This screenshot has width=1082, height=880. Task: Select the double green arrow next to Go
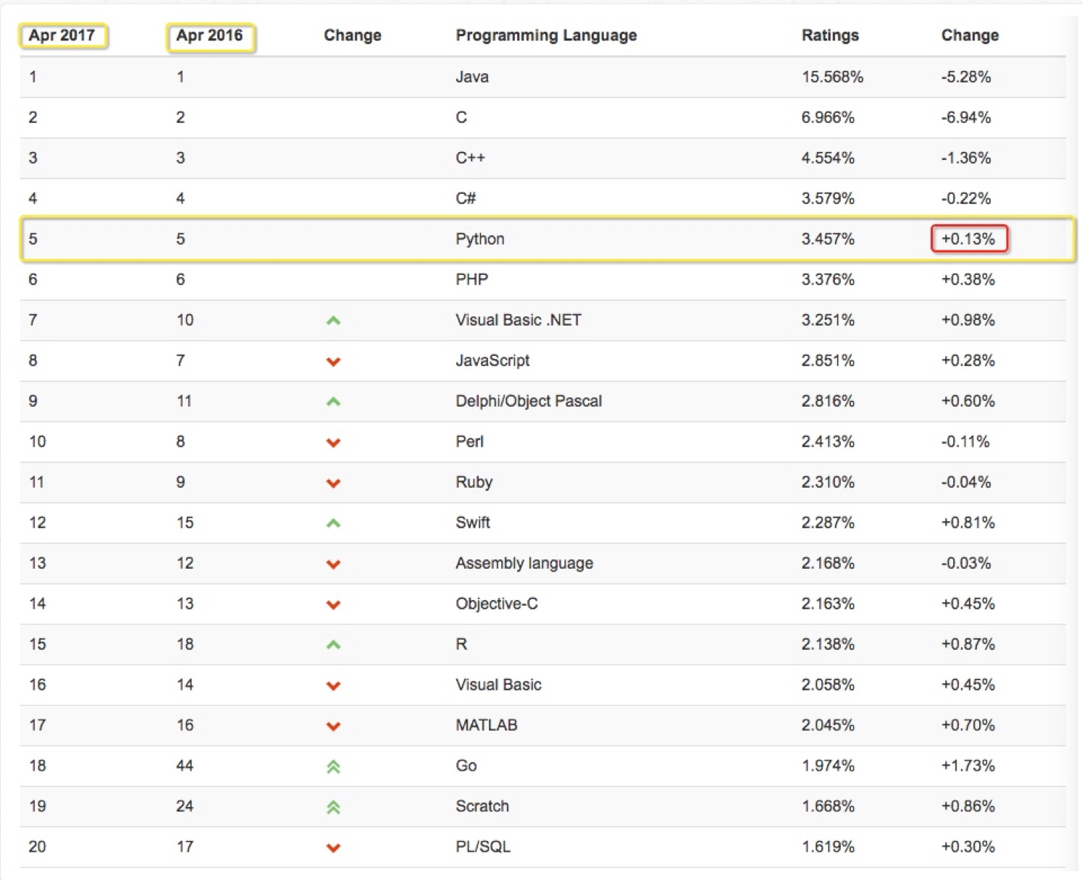coord(334,766)
